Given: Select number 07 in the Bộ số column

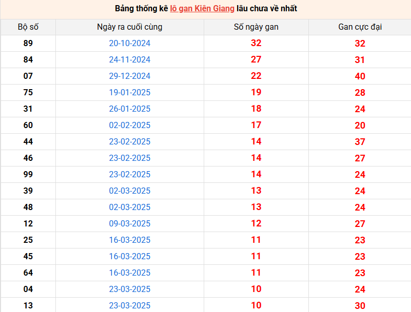Looking at the screenshot, I should click(28, 76).
